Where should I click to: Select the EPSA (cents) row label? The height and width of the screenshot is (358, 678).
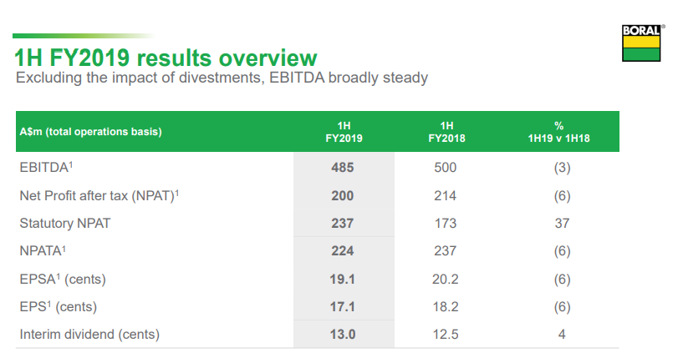coord(63,279)
